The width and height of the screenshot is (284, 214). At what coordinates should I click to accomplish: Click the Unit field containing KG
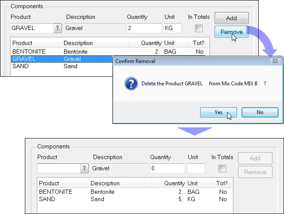pos(172,28)
